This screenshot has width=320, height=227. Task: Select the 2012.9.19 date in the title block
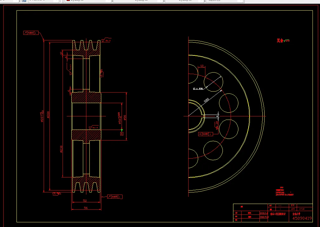264,217
